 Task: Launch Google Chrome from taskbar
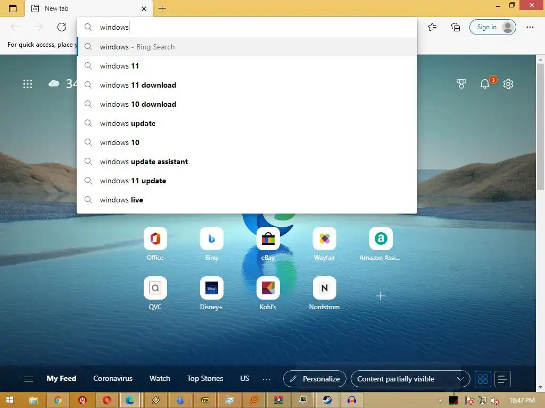58,401
